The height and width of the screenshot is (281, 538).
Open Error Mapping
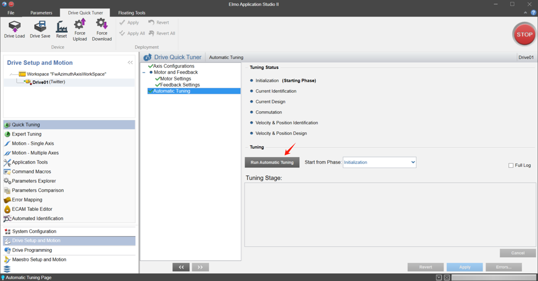[x=69, y=199]
